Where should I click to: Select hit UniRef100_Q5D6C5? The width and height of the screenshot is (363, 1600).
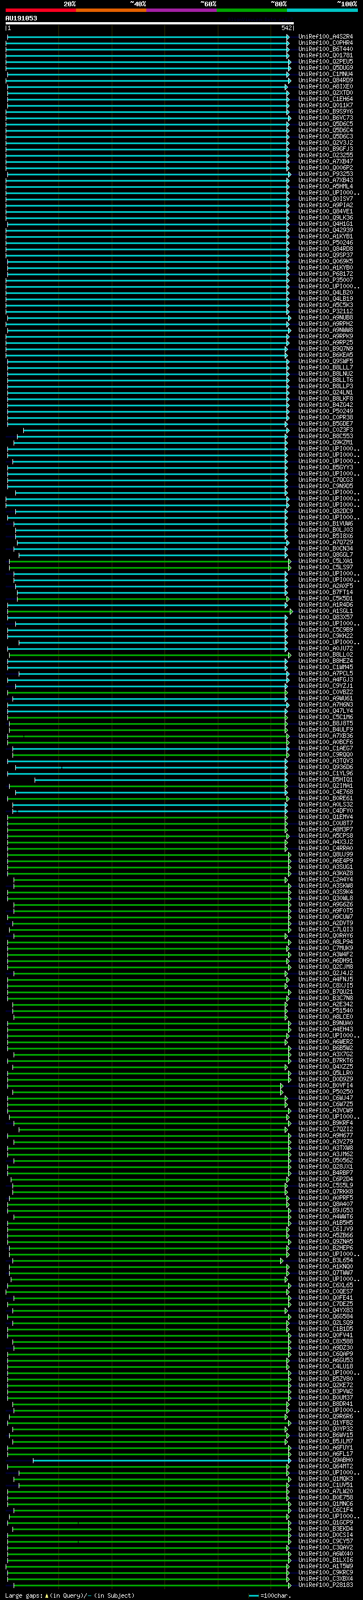(x=325, y=124)
